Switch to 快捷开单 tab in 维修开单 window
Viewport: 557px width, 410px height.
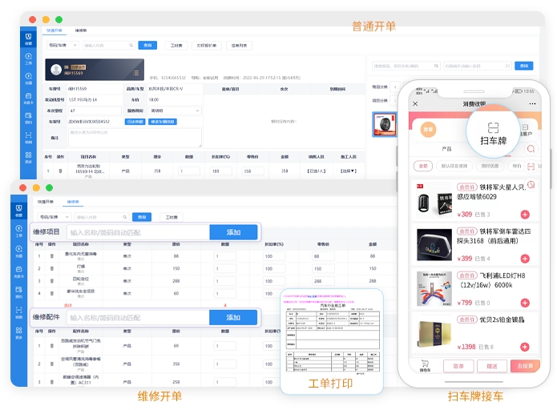pyautogui.click(x=46, y=202)
